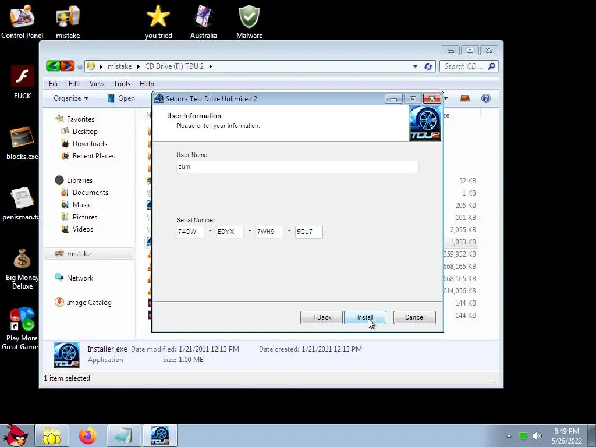
Task: Select Pictures library
Action: coord(85,217)
